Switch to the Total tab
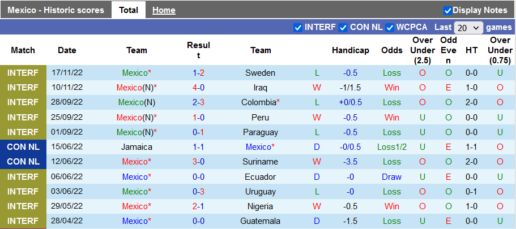Image resolution: width=516 pixels, height=229 pixels. pos(129,10)
